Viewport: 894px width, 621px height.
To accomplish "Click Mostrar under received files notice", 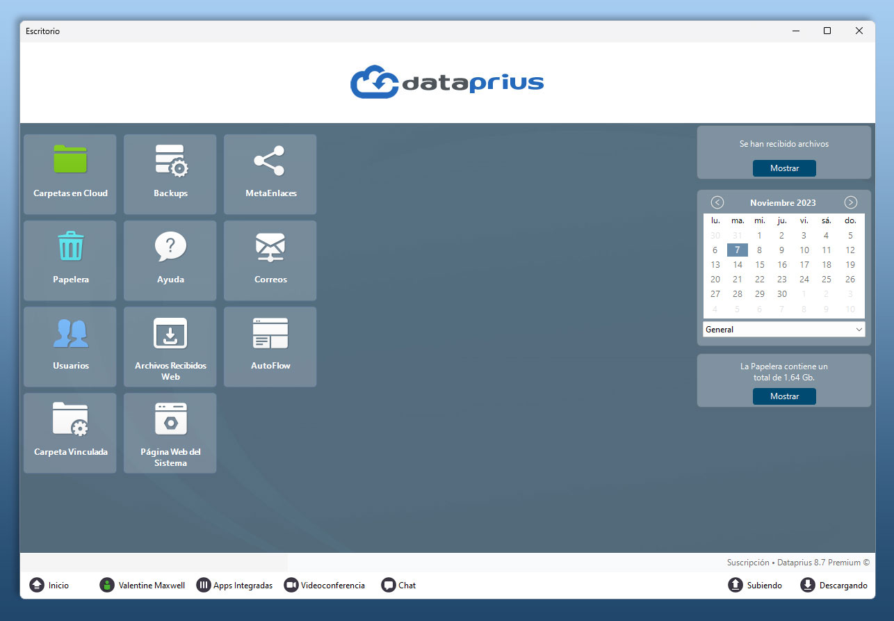I will click(784, 168).
